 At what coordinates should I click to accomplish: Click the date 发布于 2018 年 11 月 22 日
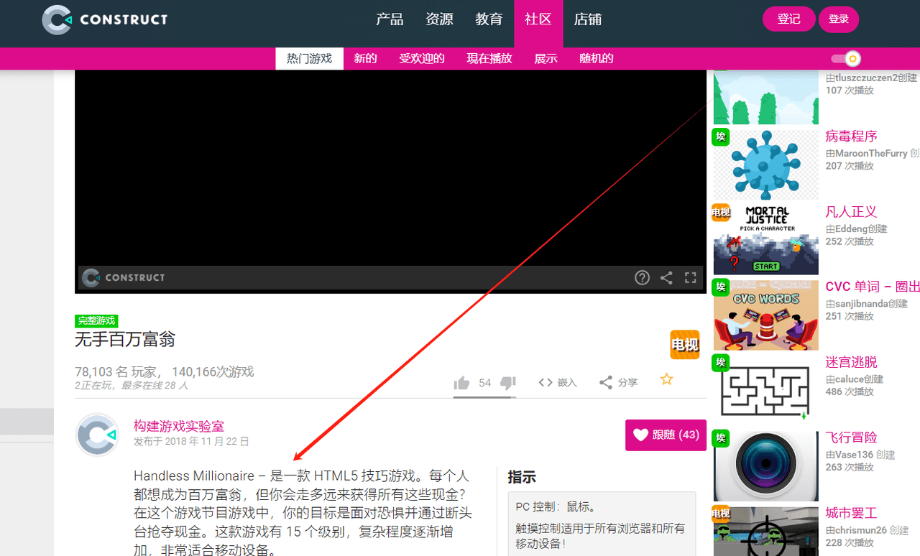click(x=191, y=441)
